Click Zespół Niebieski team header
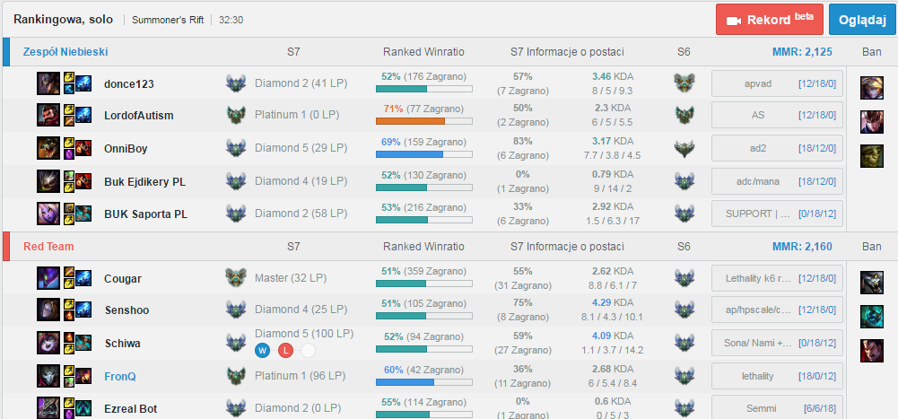 pos(65,51)
